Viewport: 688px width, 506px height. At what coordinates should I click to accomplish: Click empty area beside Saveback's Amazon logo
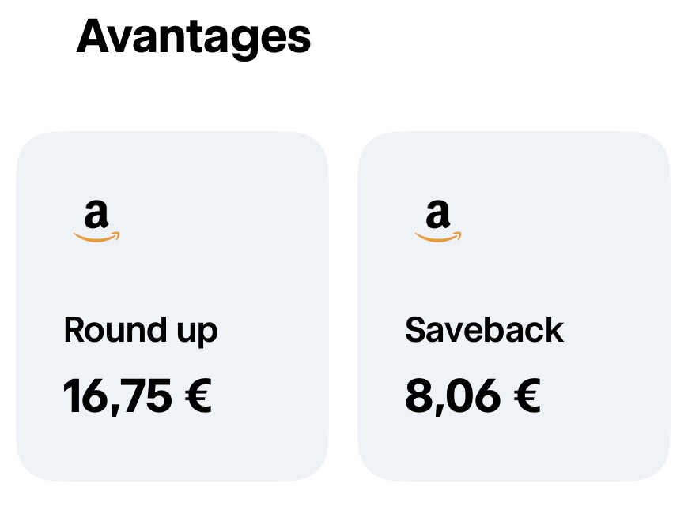561,221
